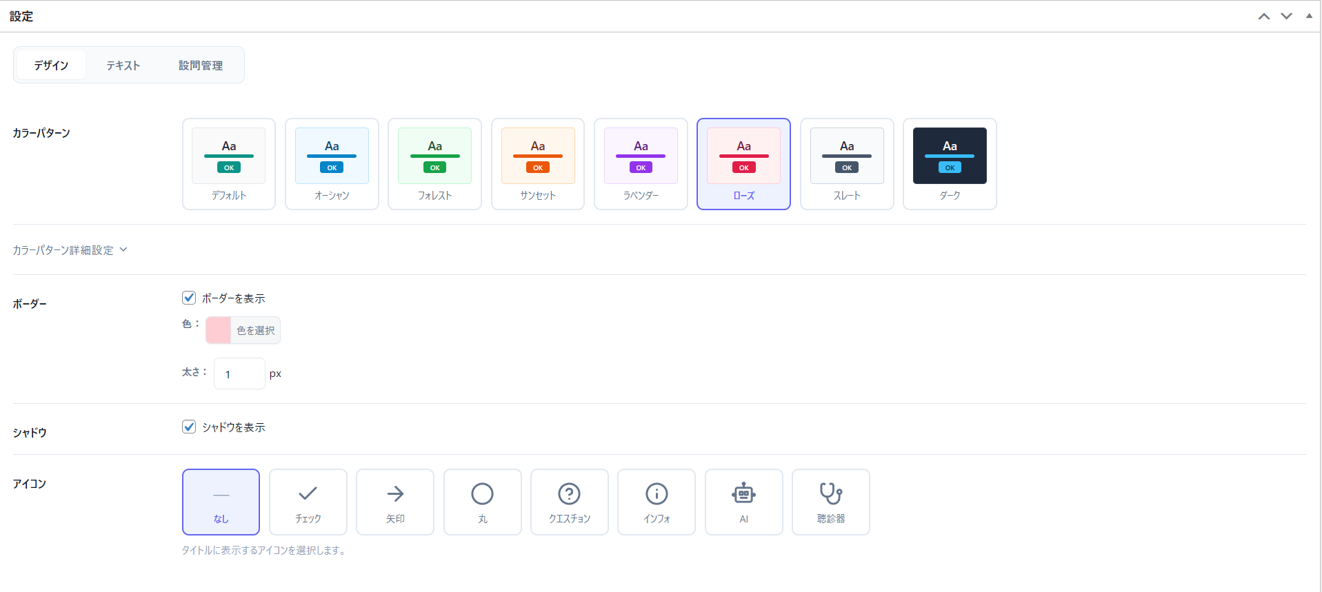1322x592 pixels.
Task: Select the AI robot icon
Action: 743,502
